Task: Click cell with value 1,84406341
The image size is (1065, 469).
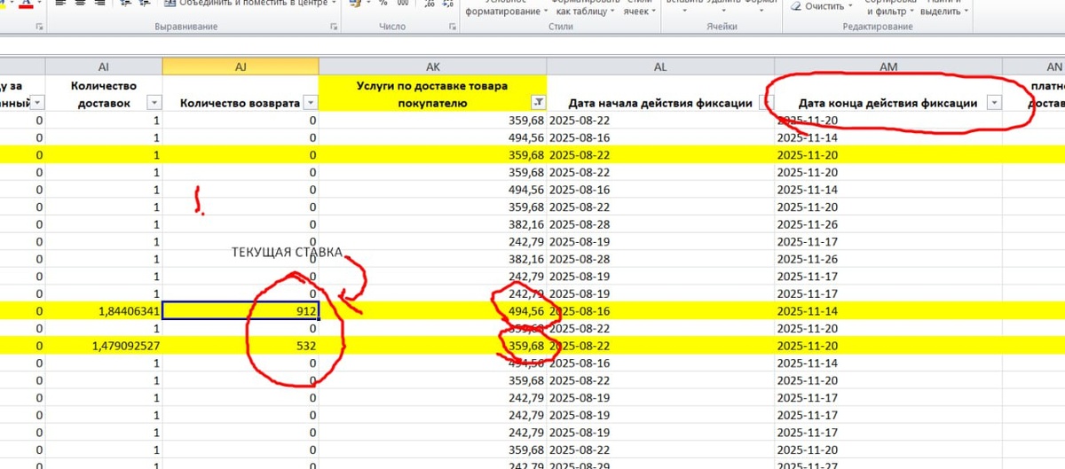Action: pos(104,310)
